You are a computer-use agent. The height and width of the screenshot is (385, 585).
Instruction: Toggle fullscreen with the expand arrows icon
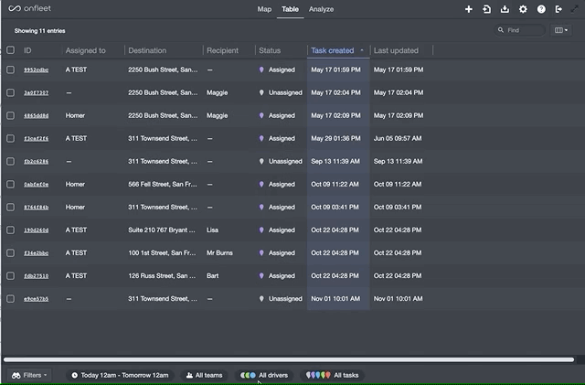tap(575, 9)
